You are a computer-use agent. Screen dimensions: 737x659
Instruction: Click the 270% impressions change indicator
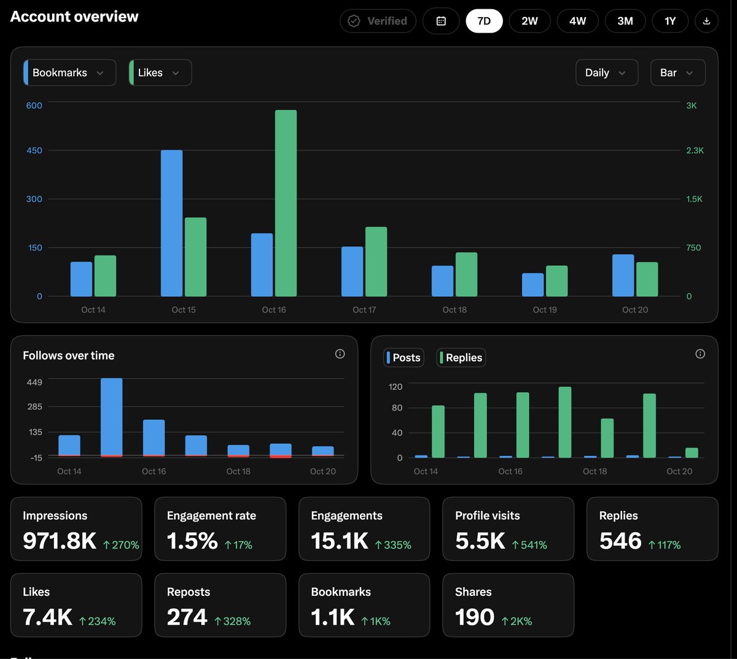121,545
